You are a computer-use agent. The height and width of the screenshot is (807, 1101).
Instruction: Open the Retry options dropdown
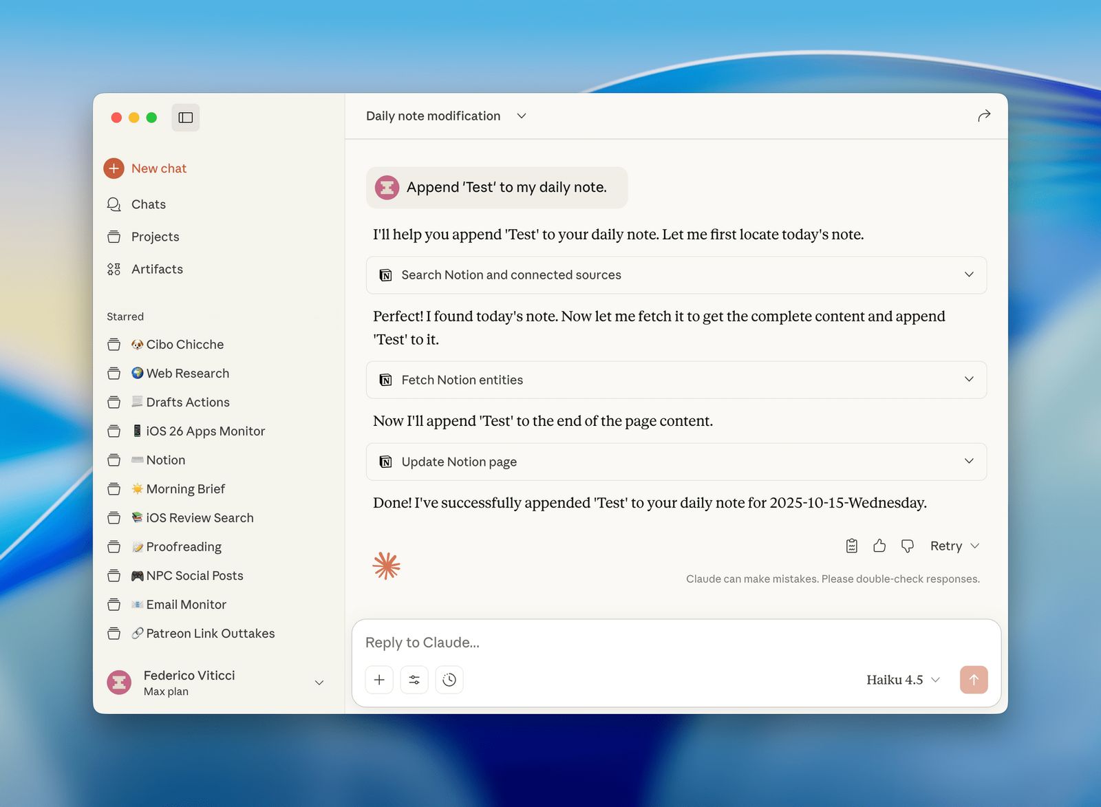[x=974, y=546]
